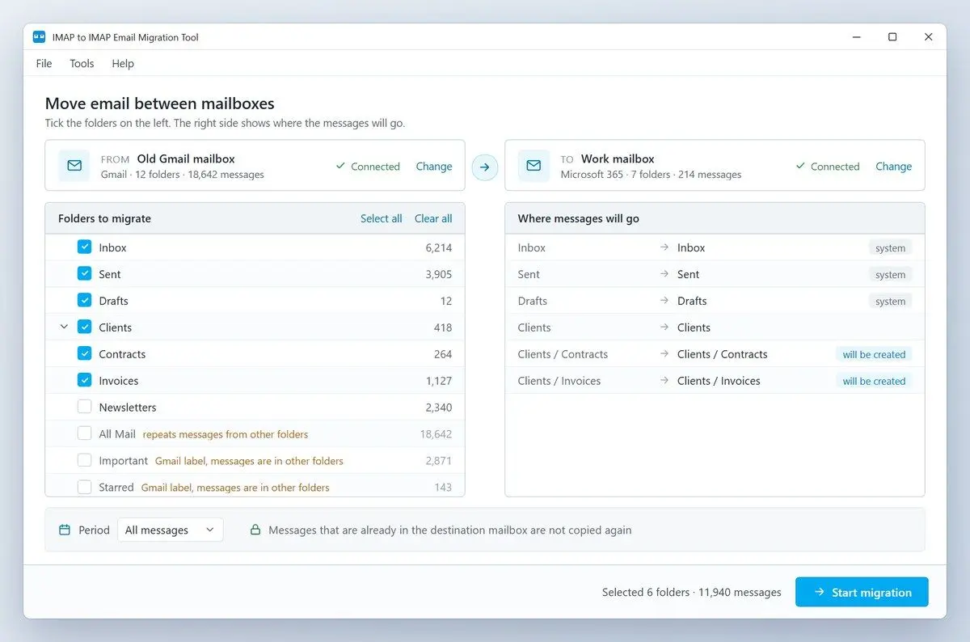Click the round arrow between mailboxes
970x642 pixels.
(x=485, y=167)
